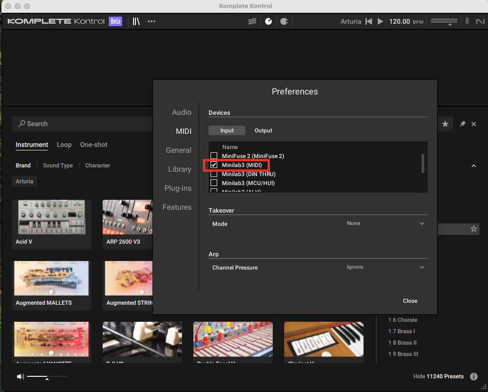Image resolution: width=488 pixels, height=392 pixels.
Task: Close the Preferences dialog
Action: pyautogui.click(x=410, y=301)
